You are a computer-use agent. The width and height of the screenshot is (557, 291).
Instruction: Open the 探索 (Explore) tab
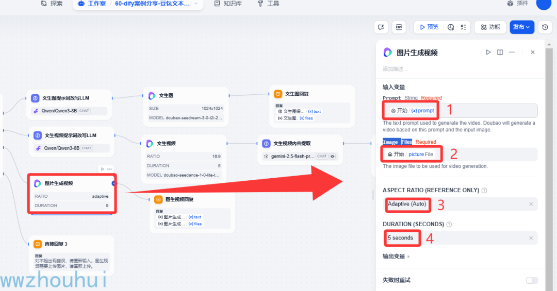pyautogui.click(x=52, y=4)
